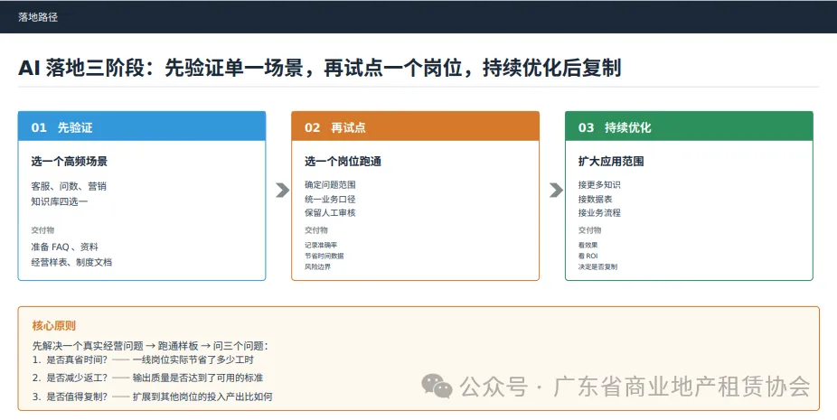Click the line 确定问题范围
The image size is (837, 420).
[331, 184]
